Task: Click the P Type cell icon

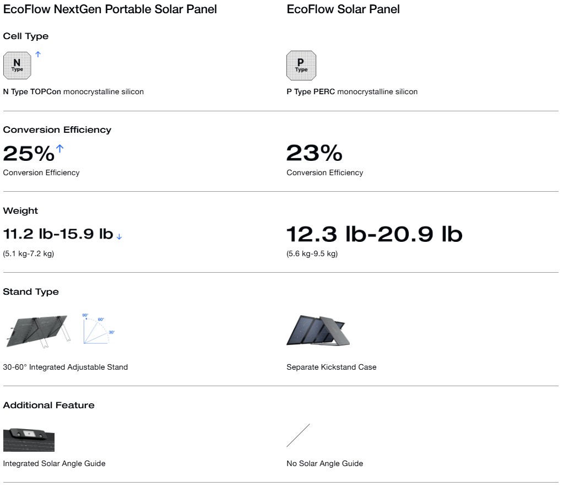Action: pos(301,66)
